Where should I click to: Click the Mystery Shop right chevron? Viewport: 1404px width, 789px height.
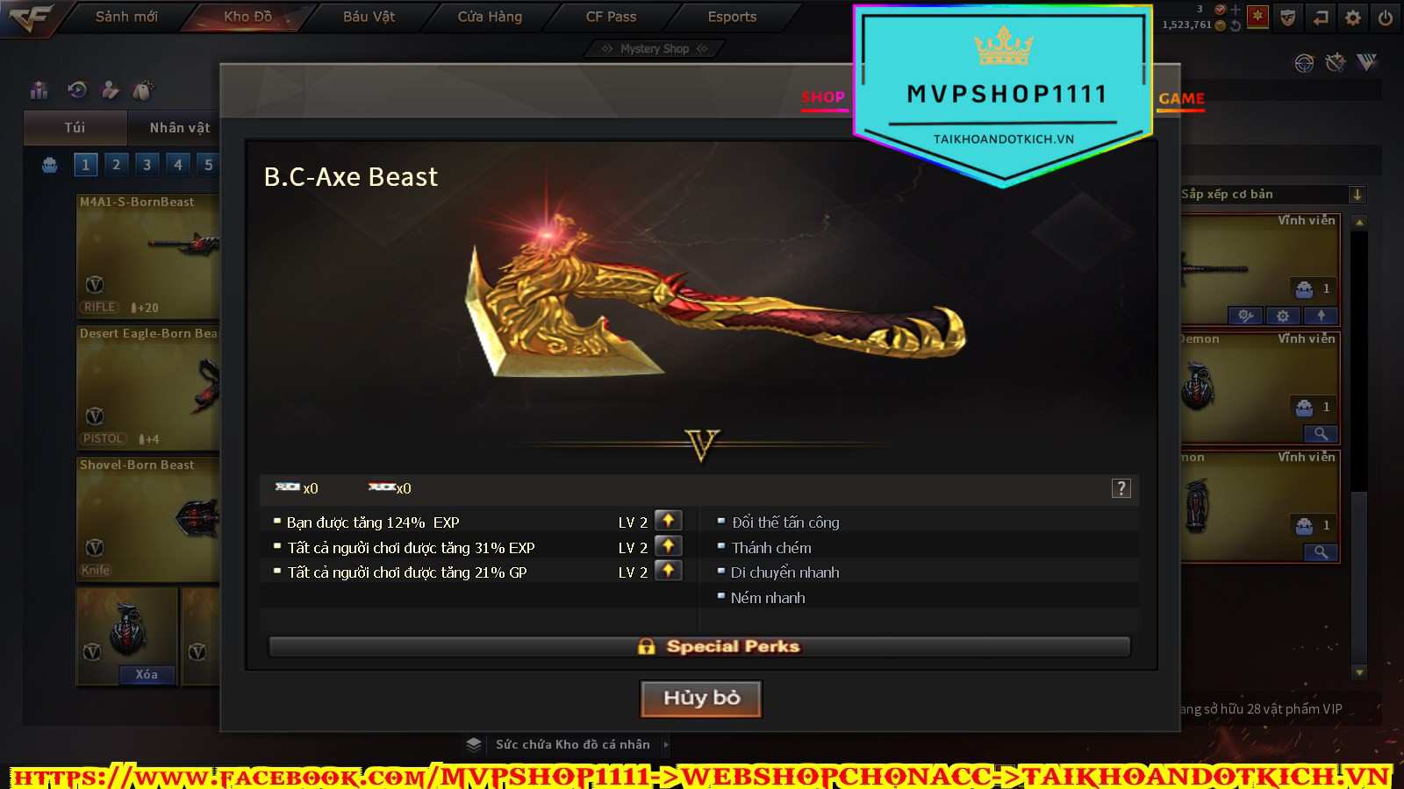[x=702, y=49]
